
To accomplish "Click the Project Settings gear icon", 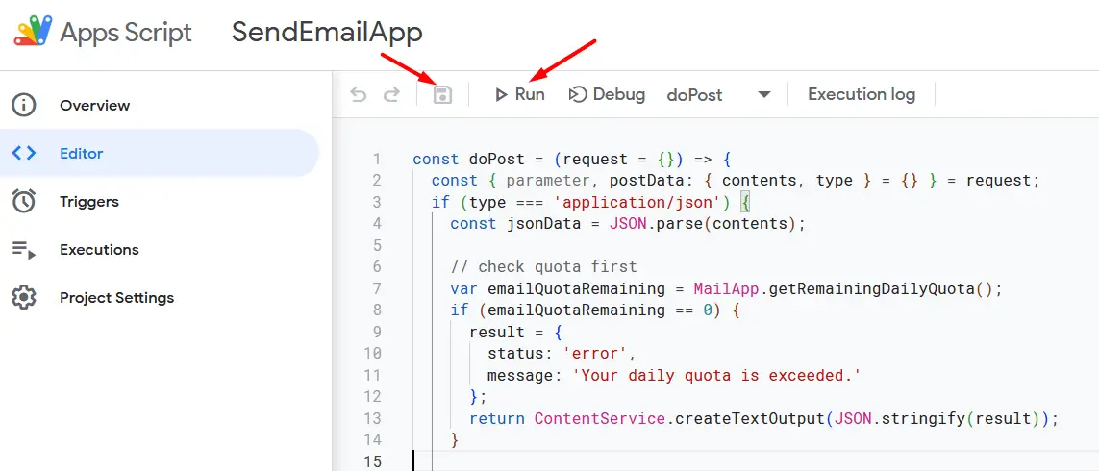I will 24,298.
